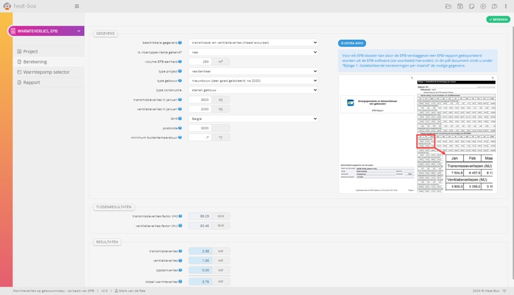514x295 pixels.
Task: Go to Project in the sidebar
Action: click(31, 52)
